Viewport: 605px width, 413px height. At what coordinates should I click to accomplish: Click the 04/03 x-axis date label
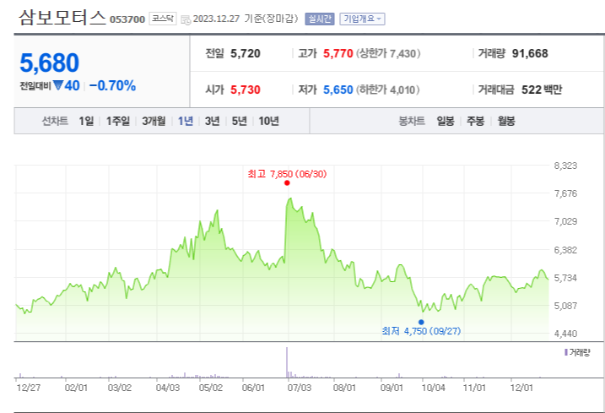coord(168,388)
